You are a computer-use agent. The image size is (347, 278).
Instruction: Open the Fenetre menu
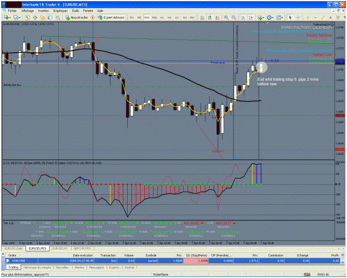pos(88,11)
